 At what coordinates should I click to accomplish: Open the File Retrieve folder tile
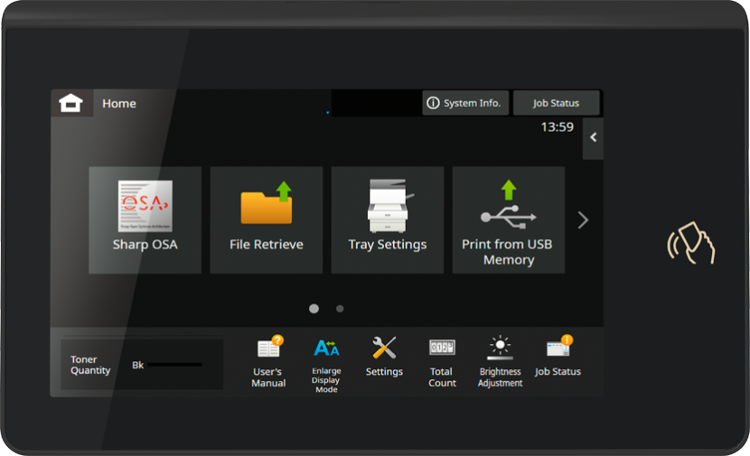(267, 220)
